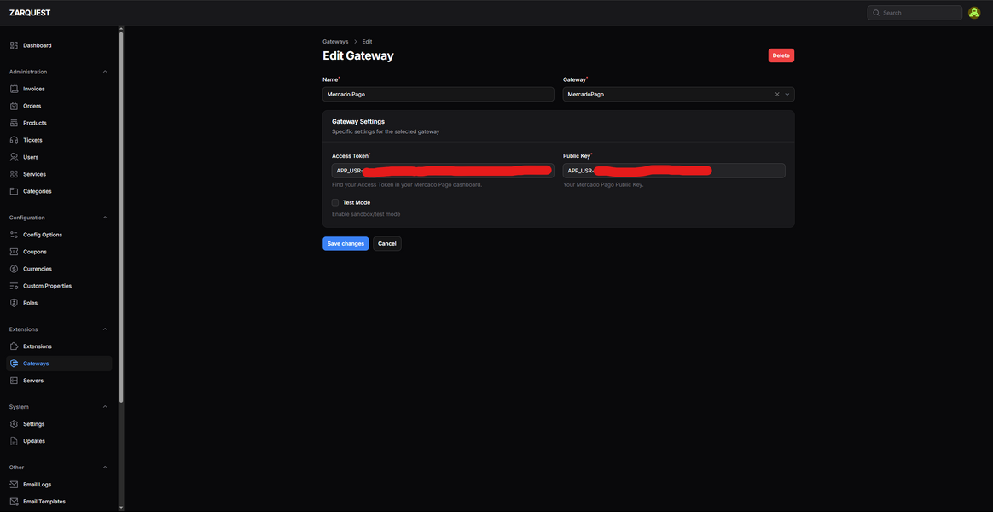Click the Name input field
993x512 pixels.
pos(438,95)
